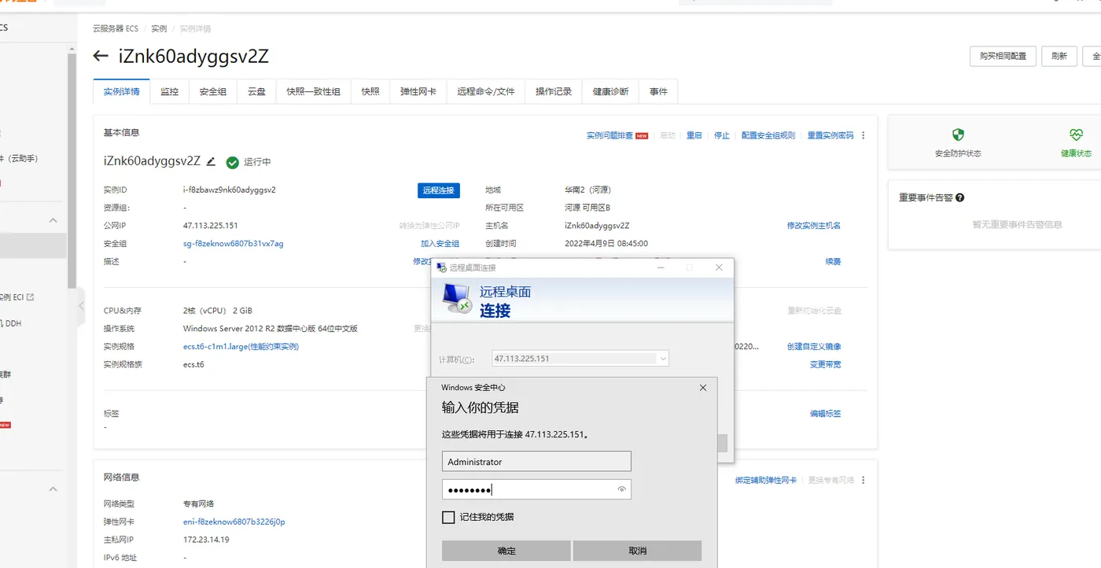Switch to the 监控 tab
This screenshot has width=1101, height=568.
170,91
